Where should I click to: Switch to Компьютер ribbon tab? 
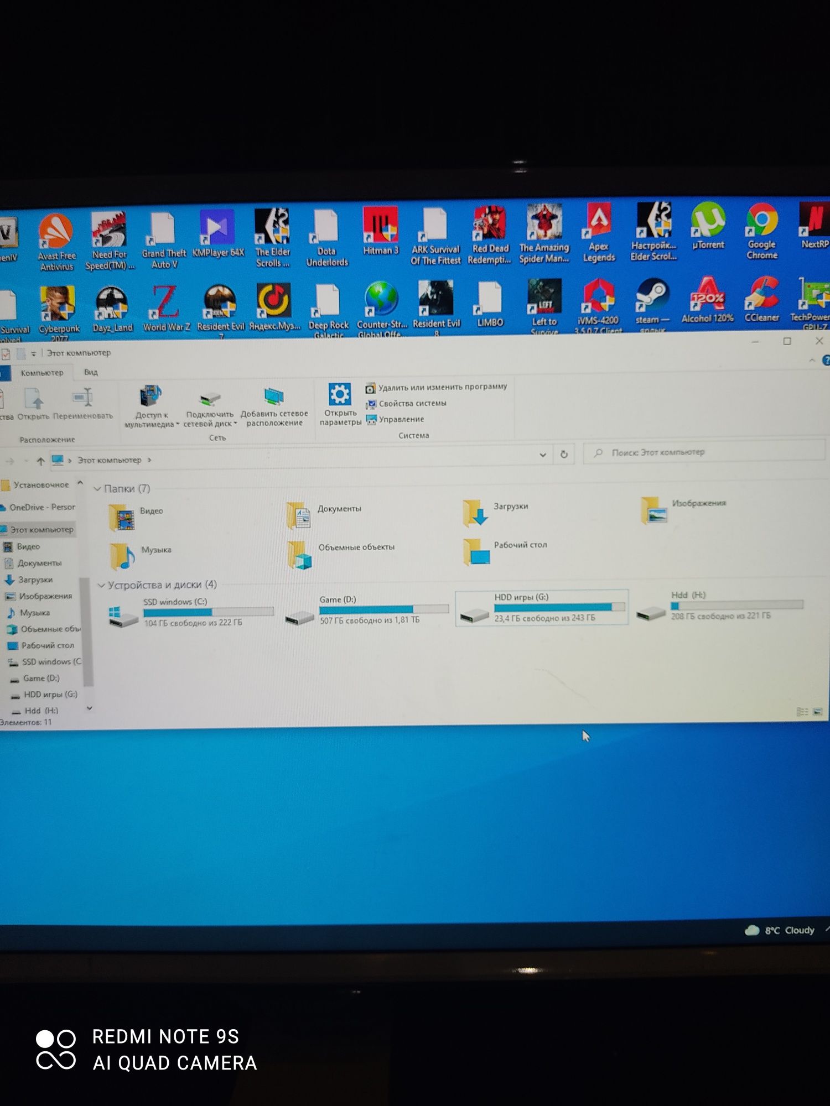pyautogui.click(x=42, y=373)
